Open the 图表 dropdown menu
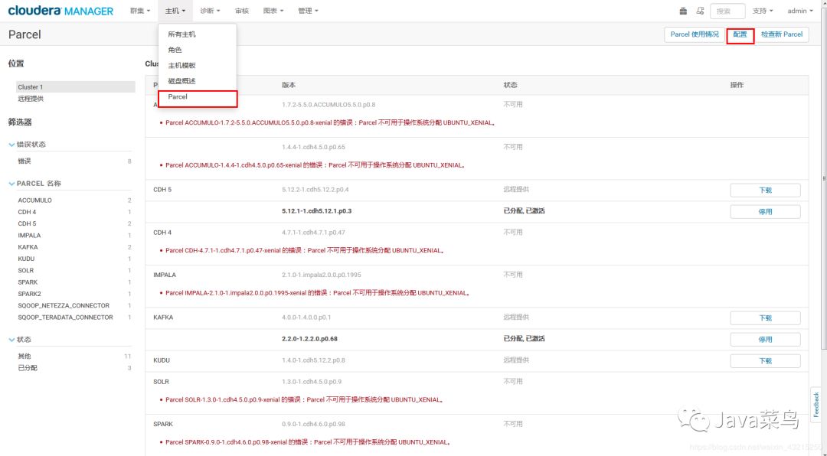Viewport: 827px width, 456px height. 273,11
